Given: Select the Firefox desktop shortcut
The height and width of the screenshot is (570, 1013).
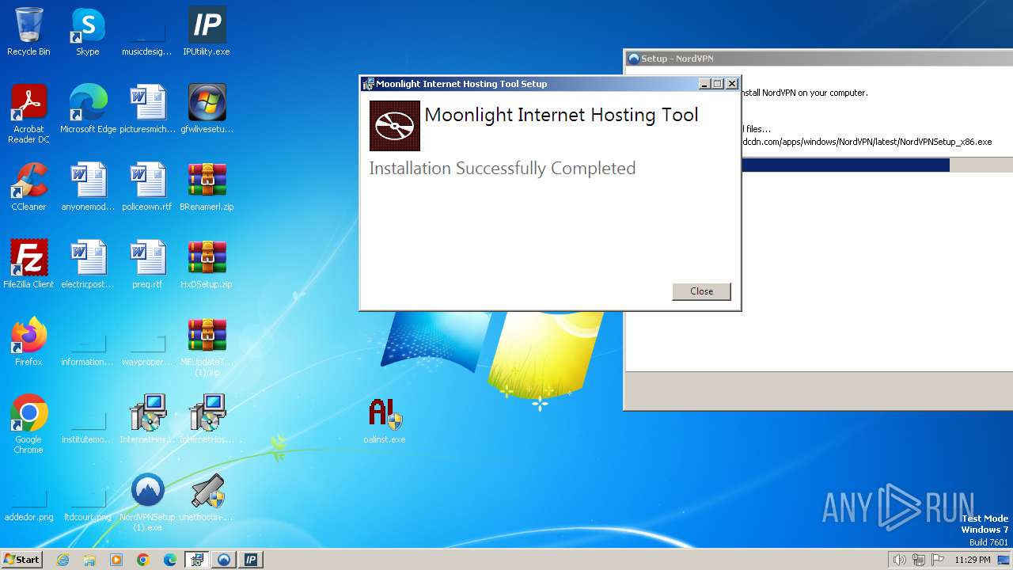Looking at the screenshot, I should pos(28,342).
